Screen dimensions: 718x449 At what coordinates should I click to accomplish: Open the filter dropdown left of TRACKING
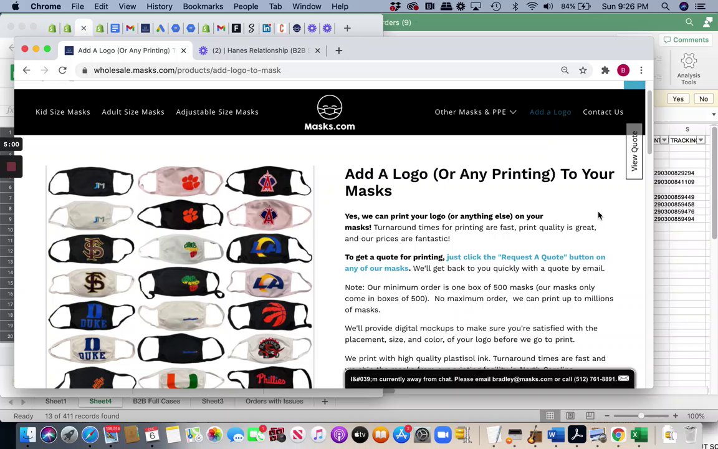664,140
